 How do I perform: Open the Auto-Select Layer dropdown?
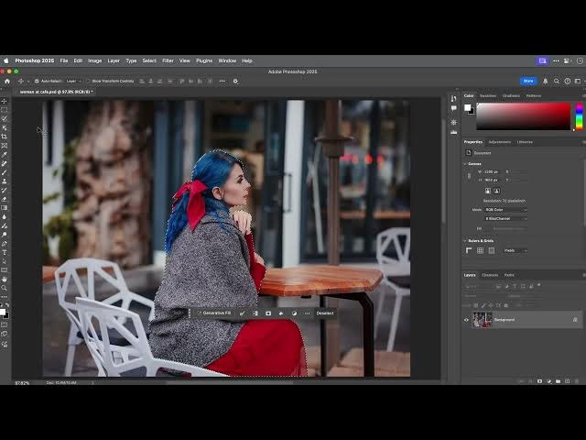coord(73,82)
